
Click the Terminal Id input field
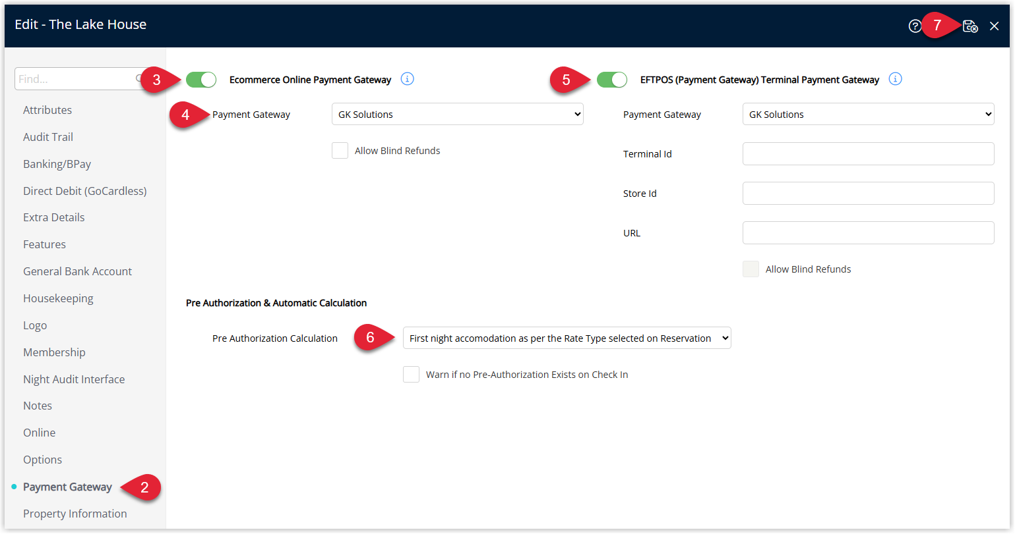[869, 153]
